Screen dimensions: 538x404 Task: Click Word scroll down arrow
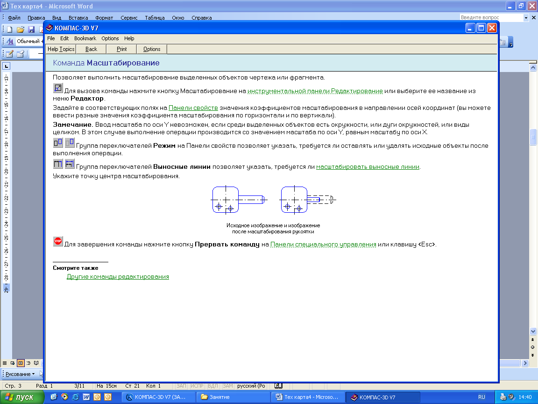pos(533,331)
